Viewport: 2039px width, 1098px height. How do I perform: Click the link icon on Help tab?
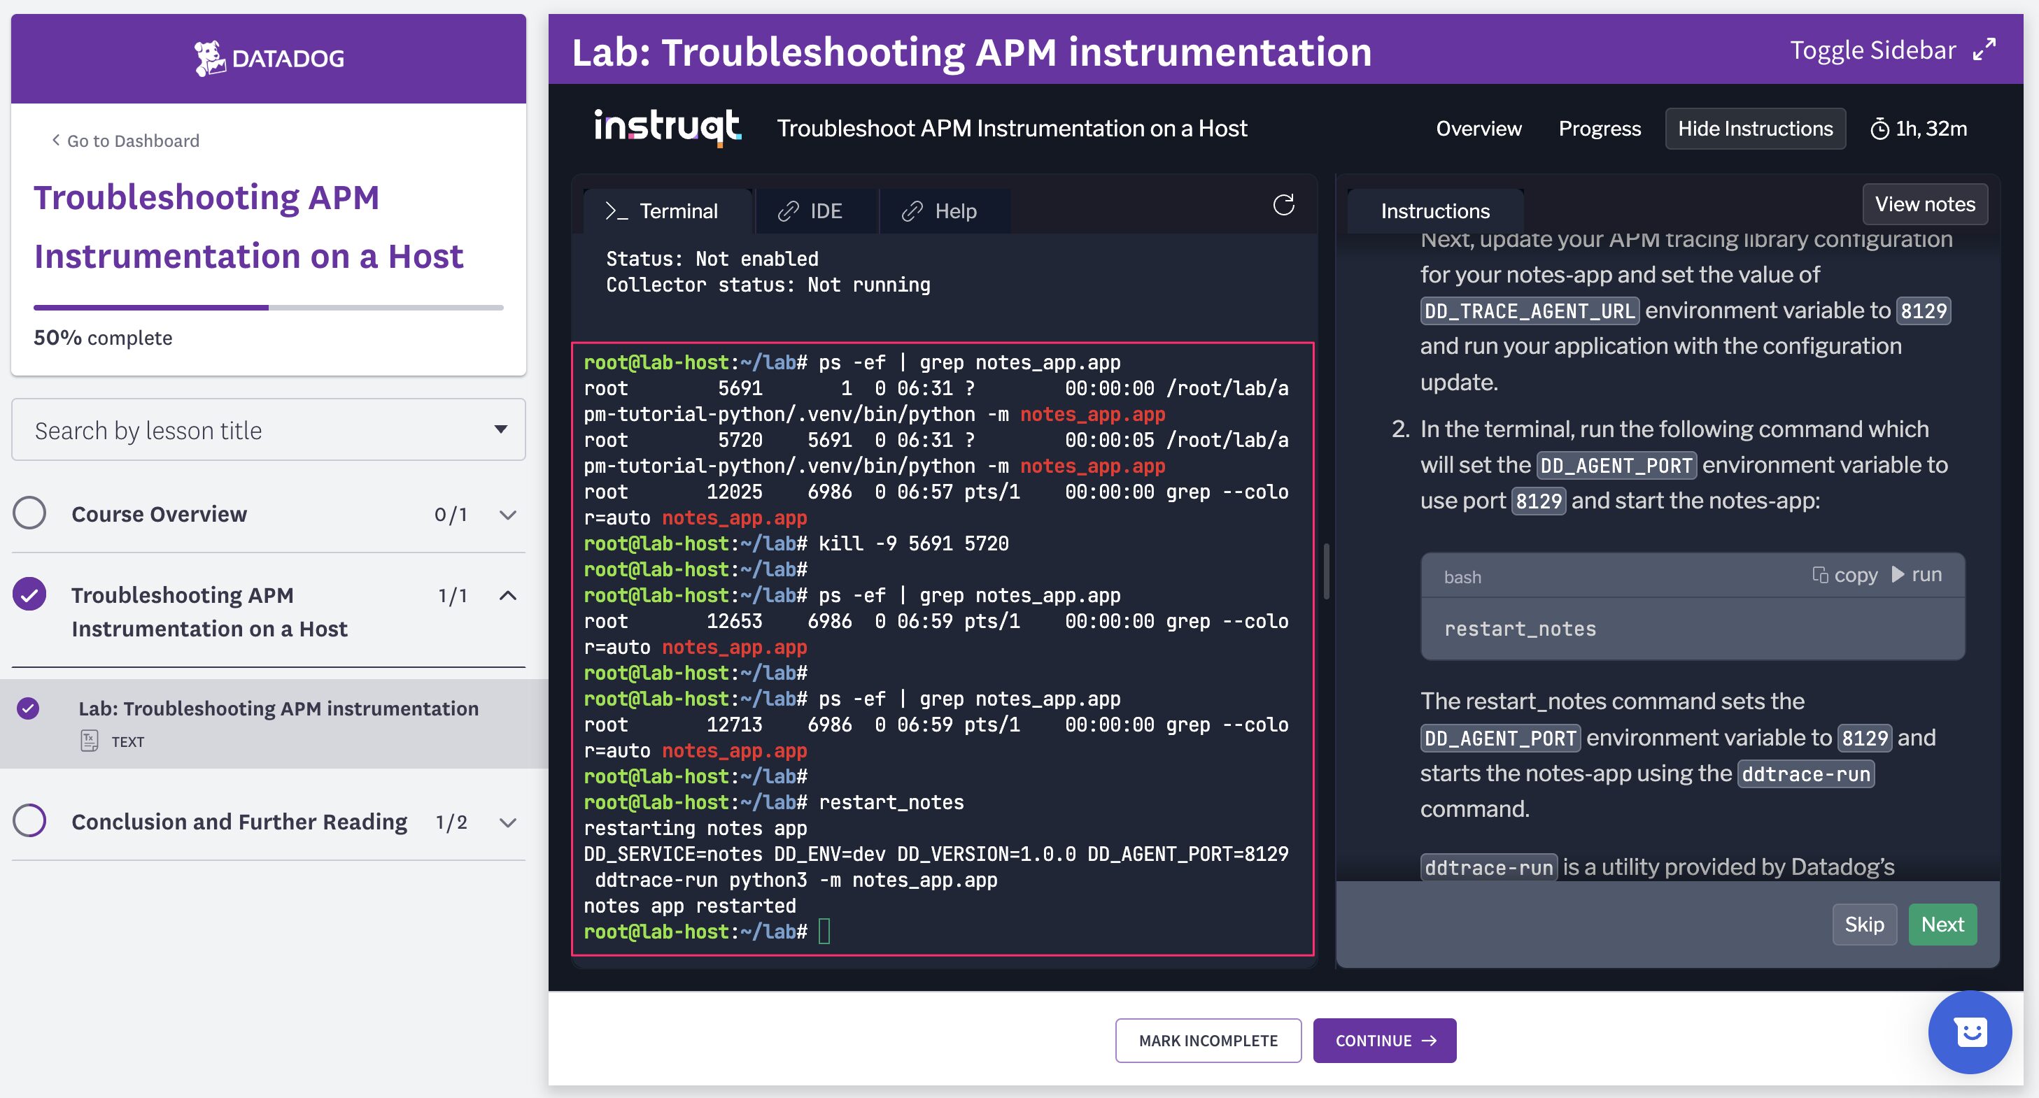pyautogui.click(x=912, y=211)
